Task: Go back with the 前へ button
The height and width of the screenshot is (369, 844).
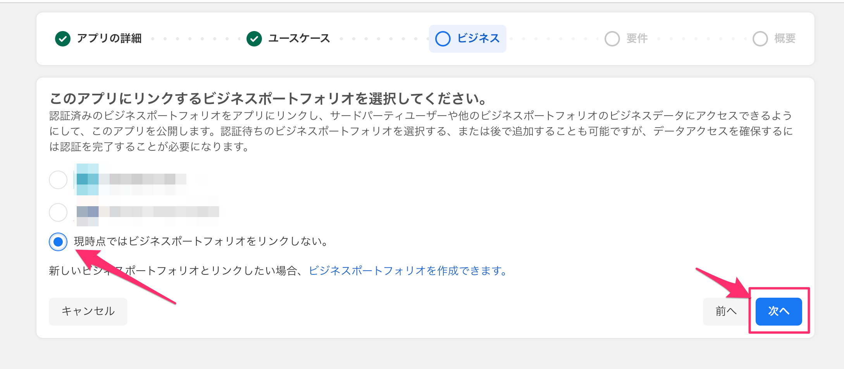Action: tap(725, 311)
